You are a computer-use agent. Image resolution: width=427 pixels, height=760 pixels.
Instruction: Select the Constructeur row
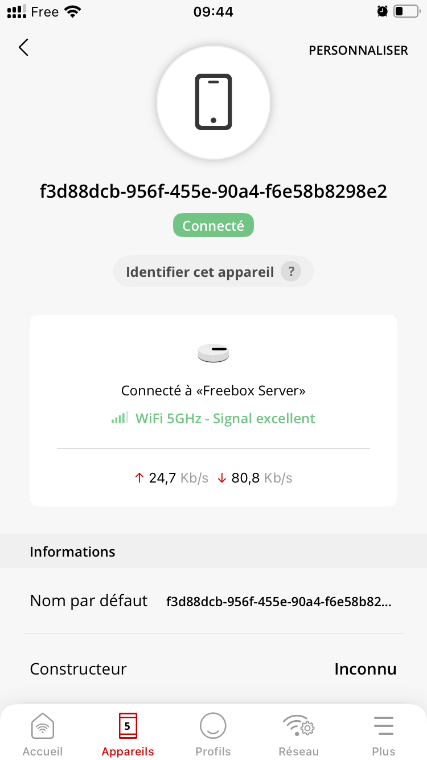click(x=213, y=669)
